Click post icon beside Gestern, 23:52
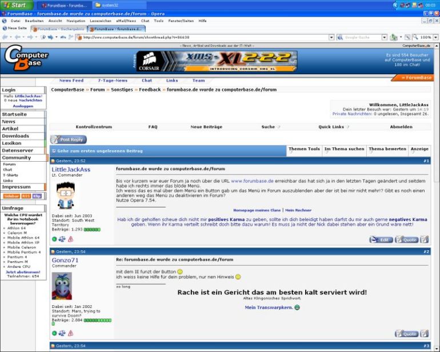 click(53, 161)
